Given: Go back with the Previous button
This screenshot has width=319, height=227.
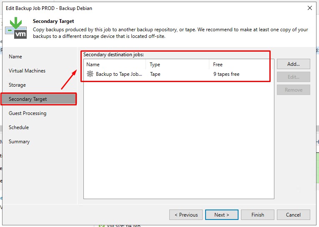Looking at the screenshot, I should point(186,215).
